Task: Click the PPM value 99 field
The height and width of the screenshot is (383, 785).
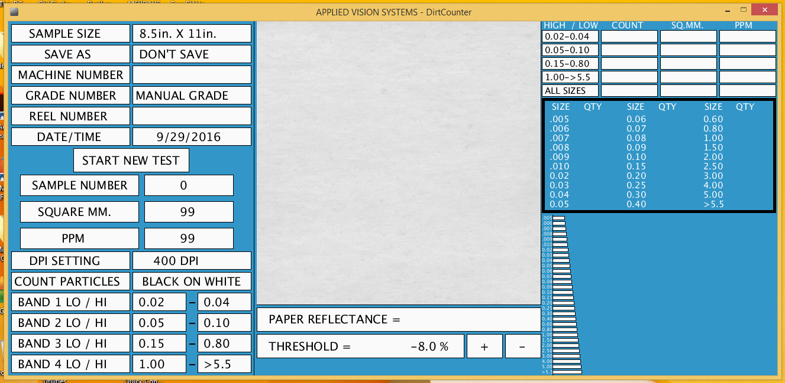Action: pos(189,238)
